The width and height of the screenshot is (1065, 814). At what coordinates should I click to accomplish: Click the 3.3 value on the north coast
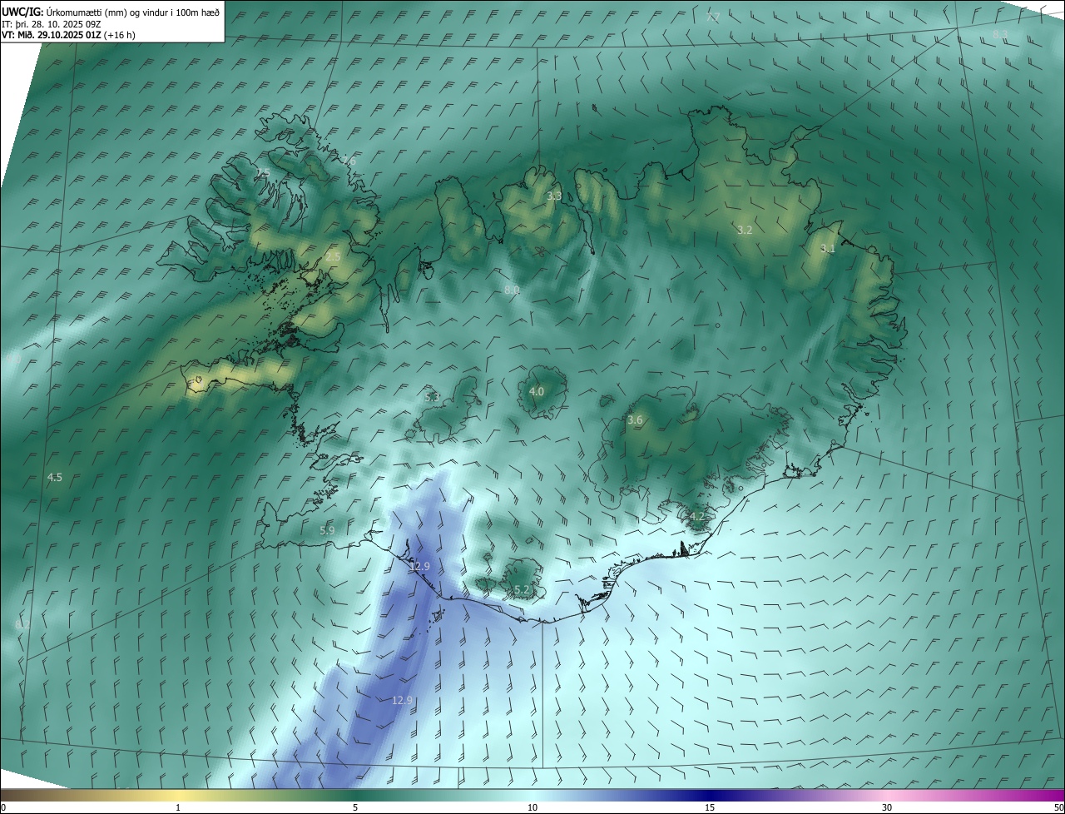click(x=554, y=197)
